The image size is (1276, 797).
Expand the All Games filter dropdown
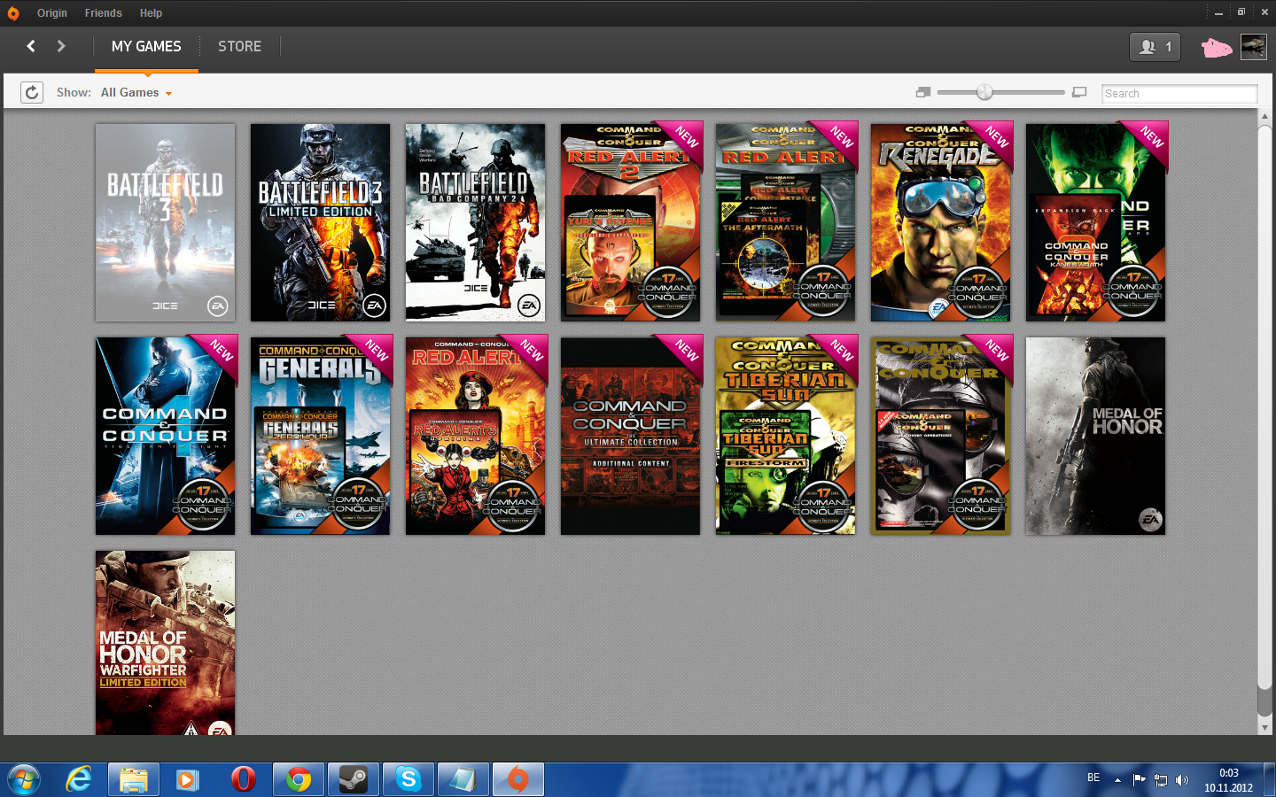tap(136, 92)
